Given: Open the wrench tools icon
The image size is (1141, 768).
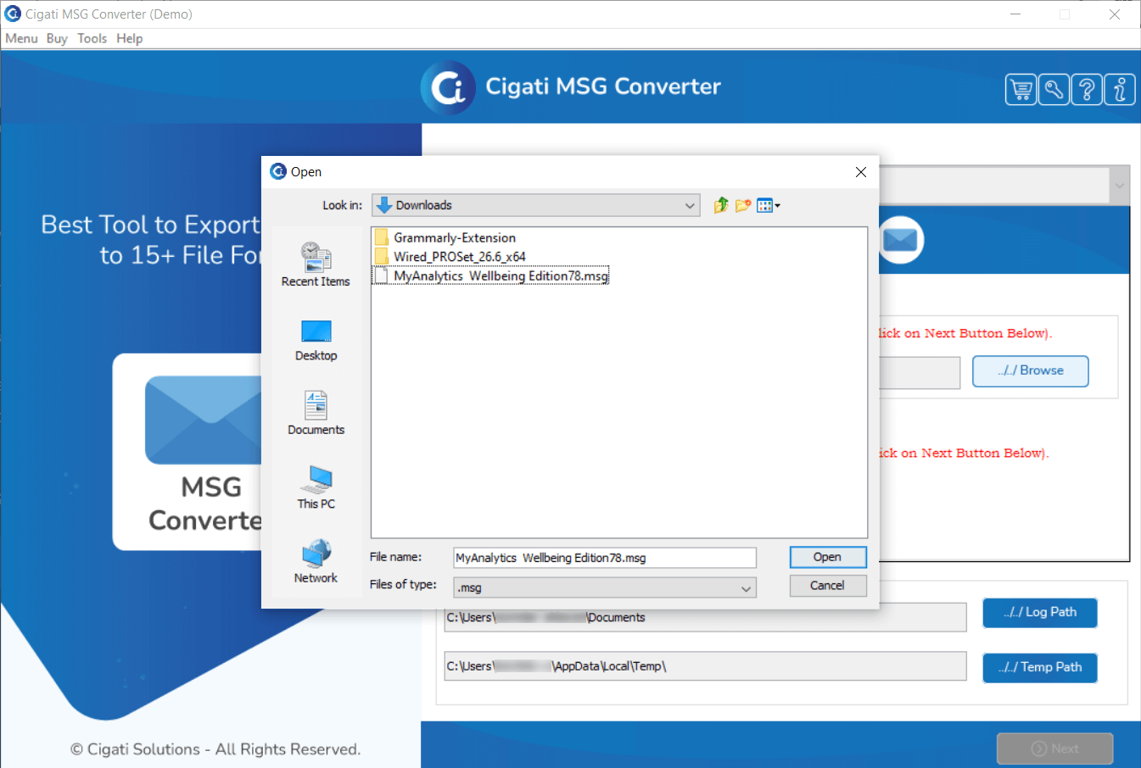Looking at the screenshot, I should [1054, 89].
